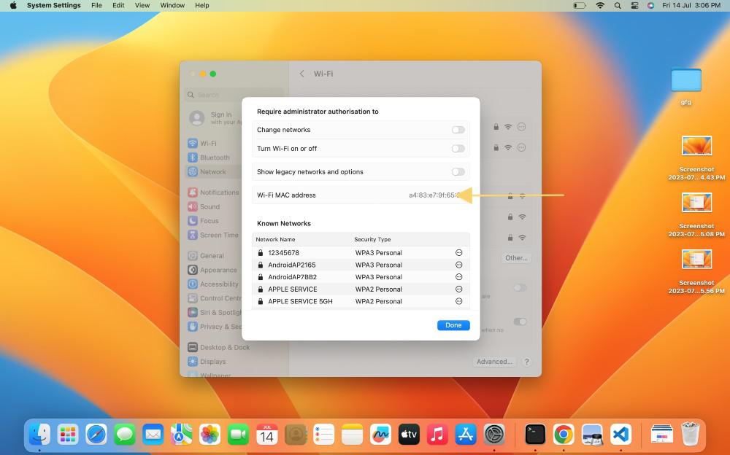Image resolution: width=730 pixels, height=455 pixels.
Task: Open Sound settings from the sidebar
Action: 208,206
